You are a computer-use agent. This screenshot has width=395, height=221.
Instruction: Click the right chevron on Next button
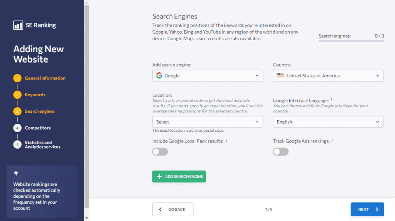[377, 209]
